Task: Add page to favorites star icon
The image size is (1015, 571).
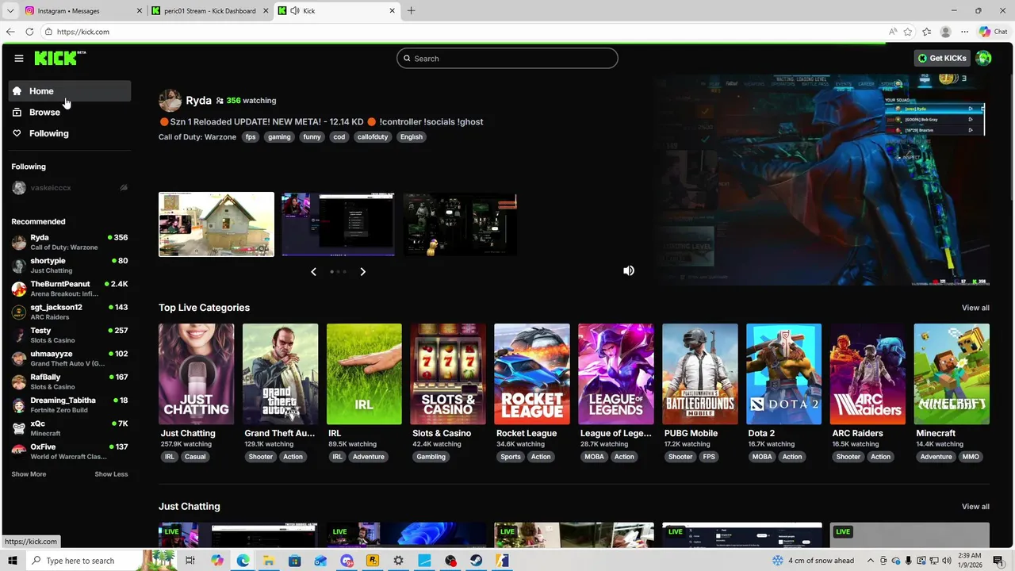Action: tap(908, 32)
